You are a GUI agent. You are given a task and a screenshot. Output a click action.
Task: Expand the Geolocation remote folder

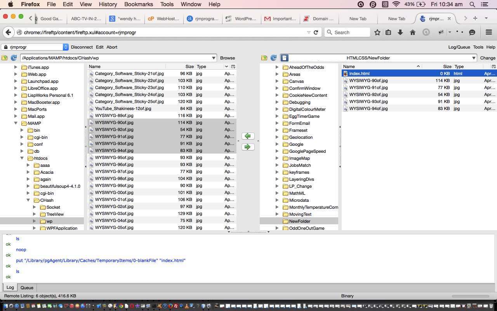coord(277,137)
